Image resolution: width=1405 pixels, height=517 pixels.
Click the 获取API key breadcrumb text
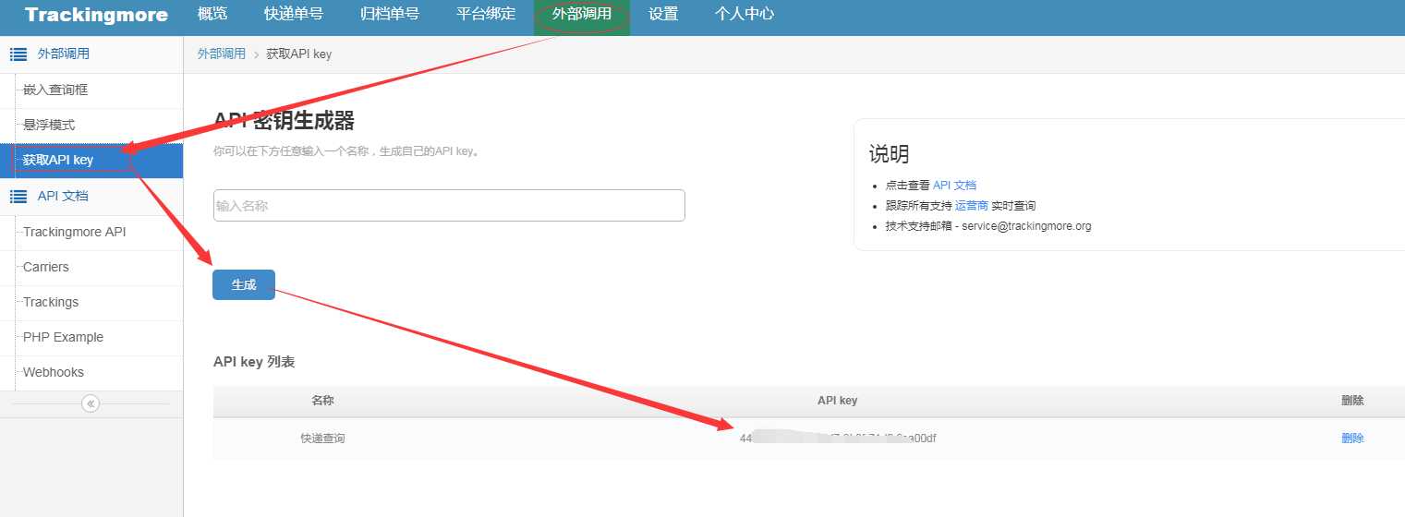pyautogui.click(x=298, y=54)
